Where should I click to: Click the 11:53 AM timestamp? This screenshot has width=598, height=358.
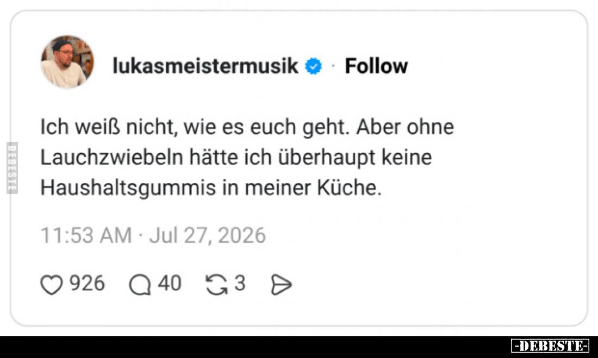[86, 235]
